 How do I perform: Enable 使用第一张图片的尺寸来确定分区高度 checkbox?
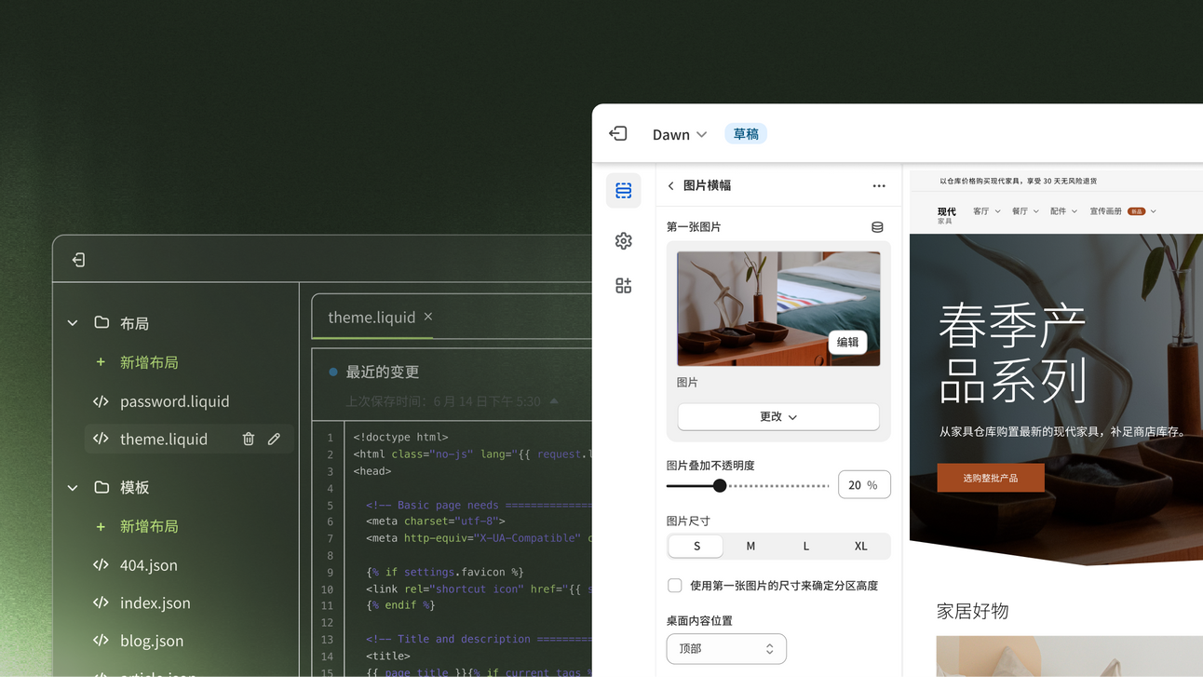[x=675, y=586]
